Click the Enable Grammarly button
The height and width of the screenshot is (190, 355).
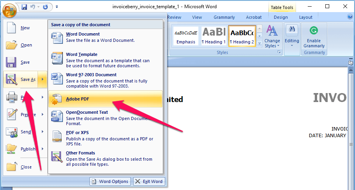[314, 36]
